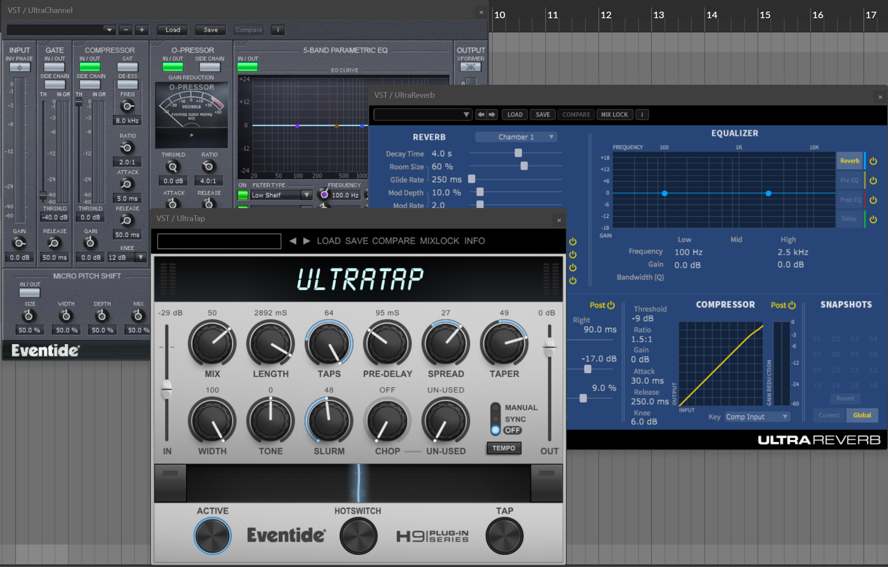This screenshot has width=888, height=567.
Task: Toggle the Reverb band power button in UltraReverb equalizer
Action: pos(873,160)
